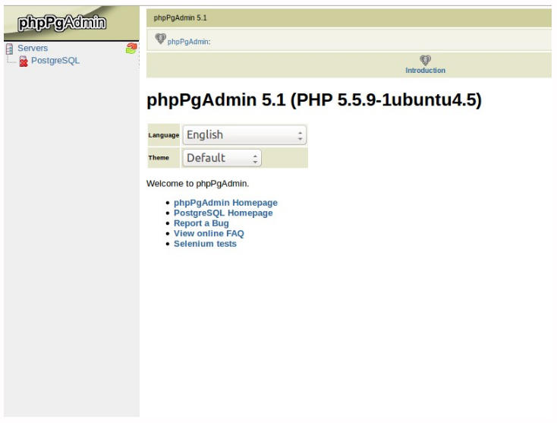The height and width of the screenshot is (423, 557).
Task: Visit the PostgreSQL Homepage link
Action: (223, 213)
